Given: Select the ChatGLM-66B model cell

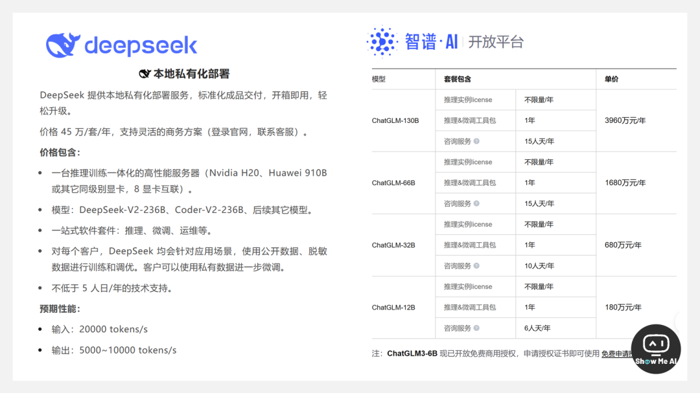Looking at the screenshot, I should tap(393, 183).
